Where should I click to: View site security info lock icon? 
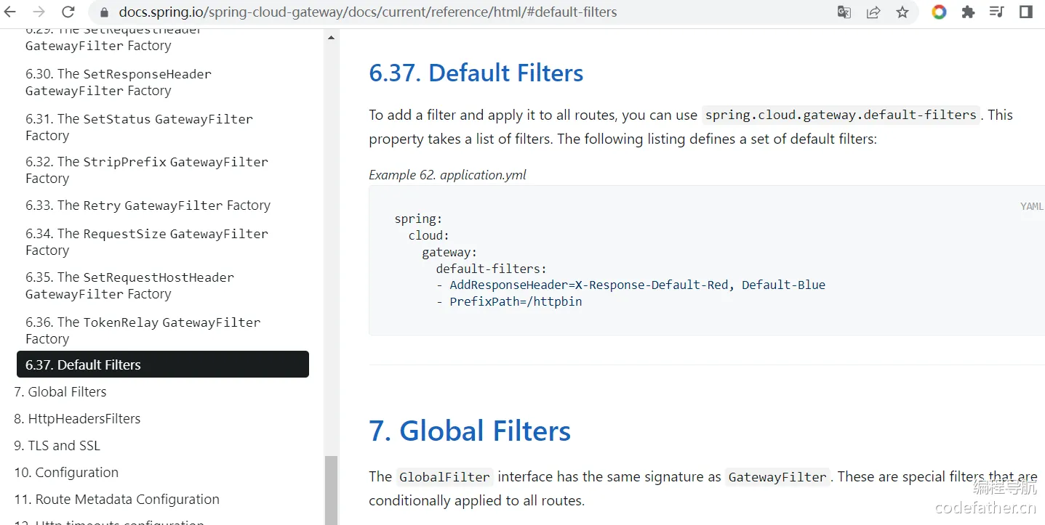pyautogui.click(x=103, y=12)
